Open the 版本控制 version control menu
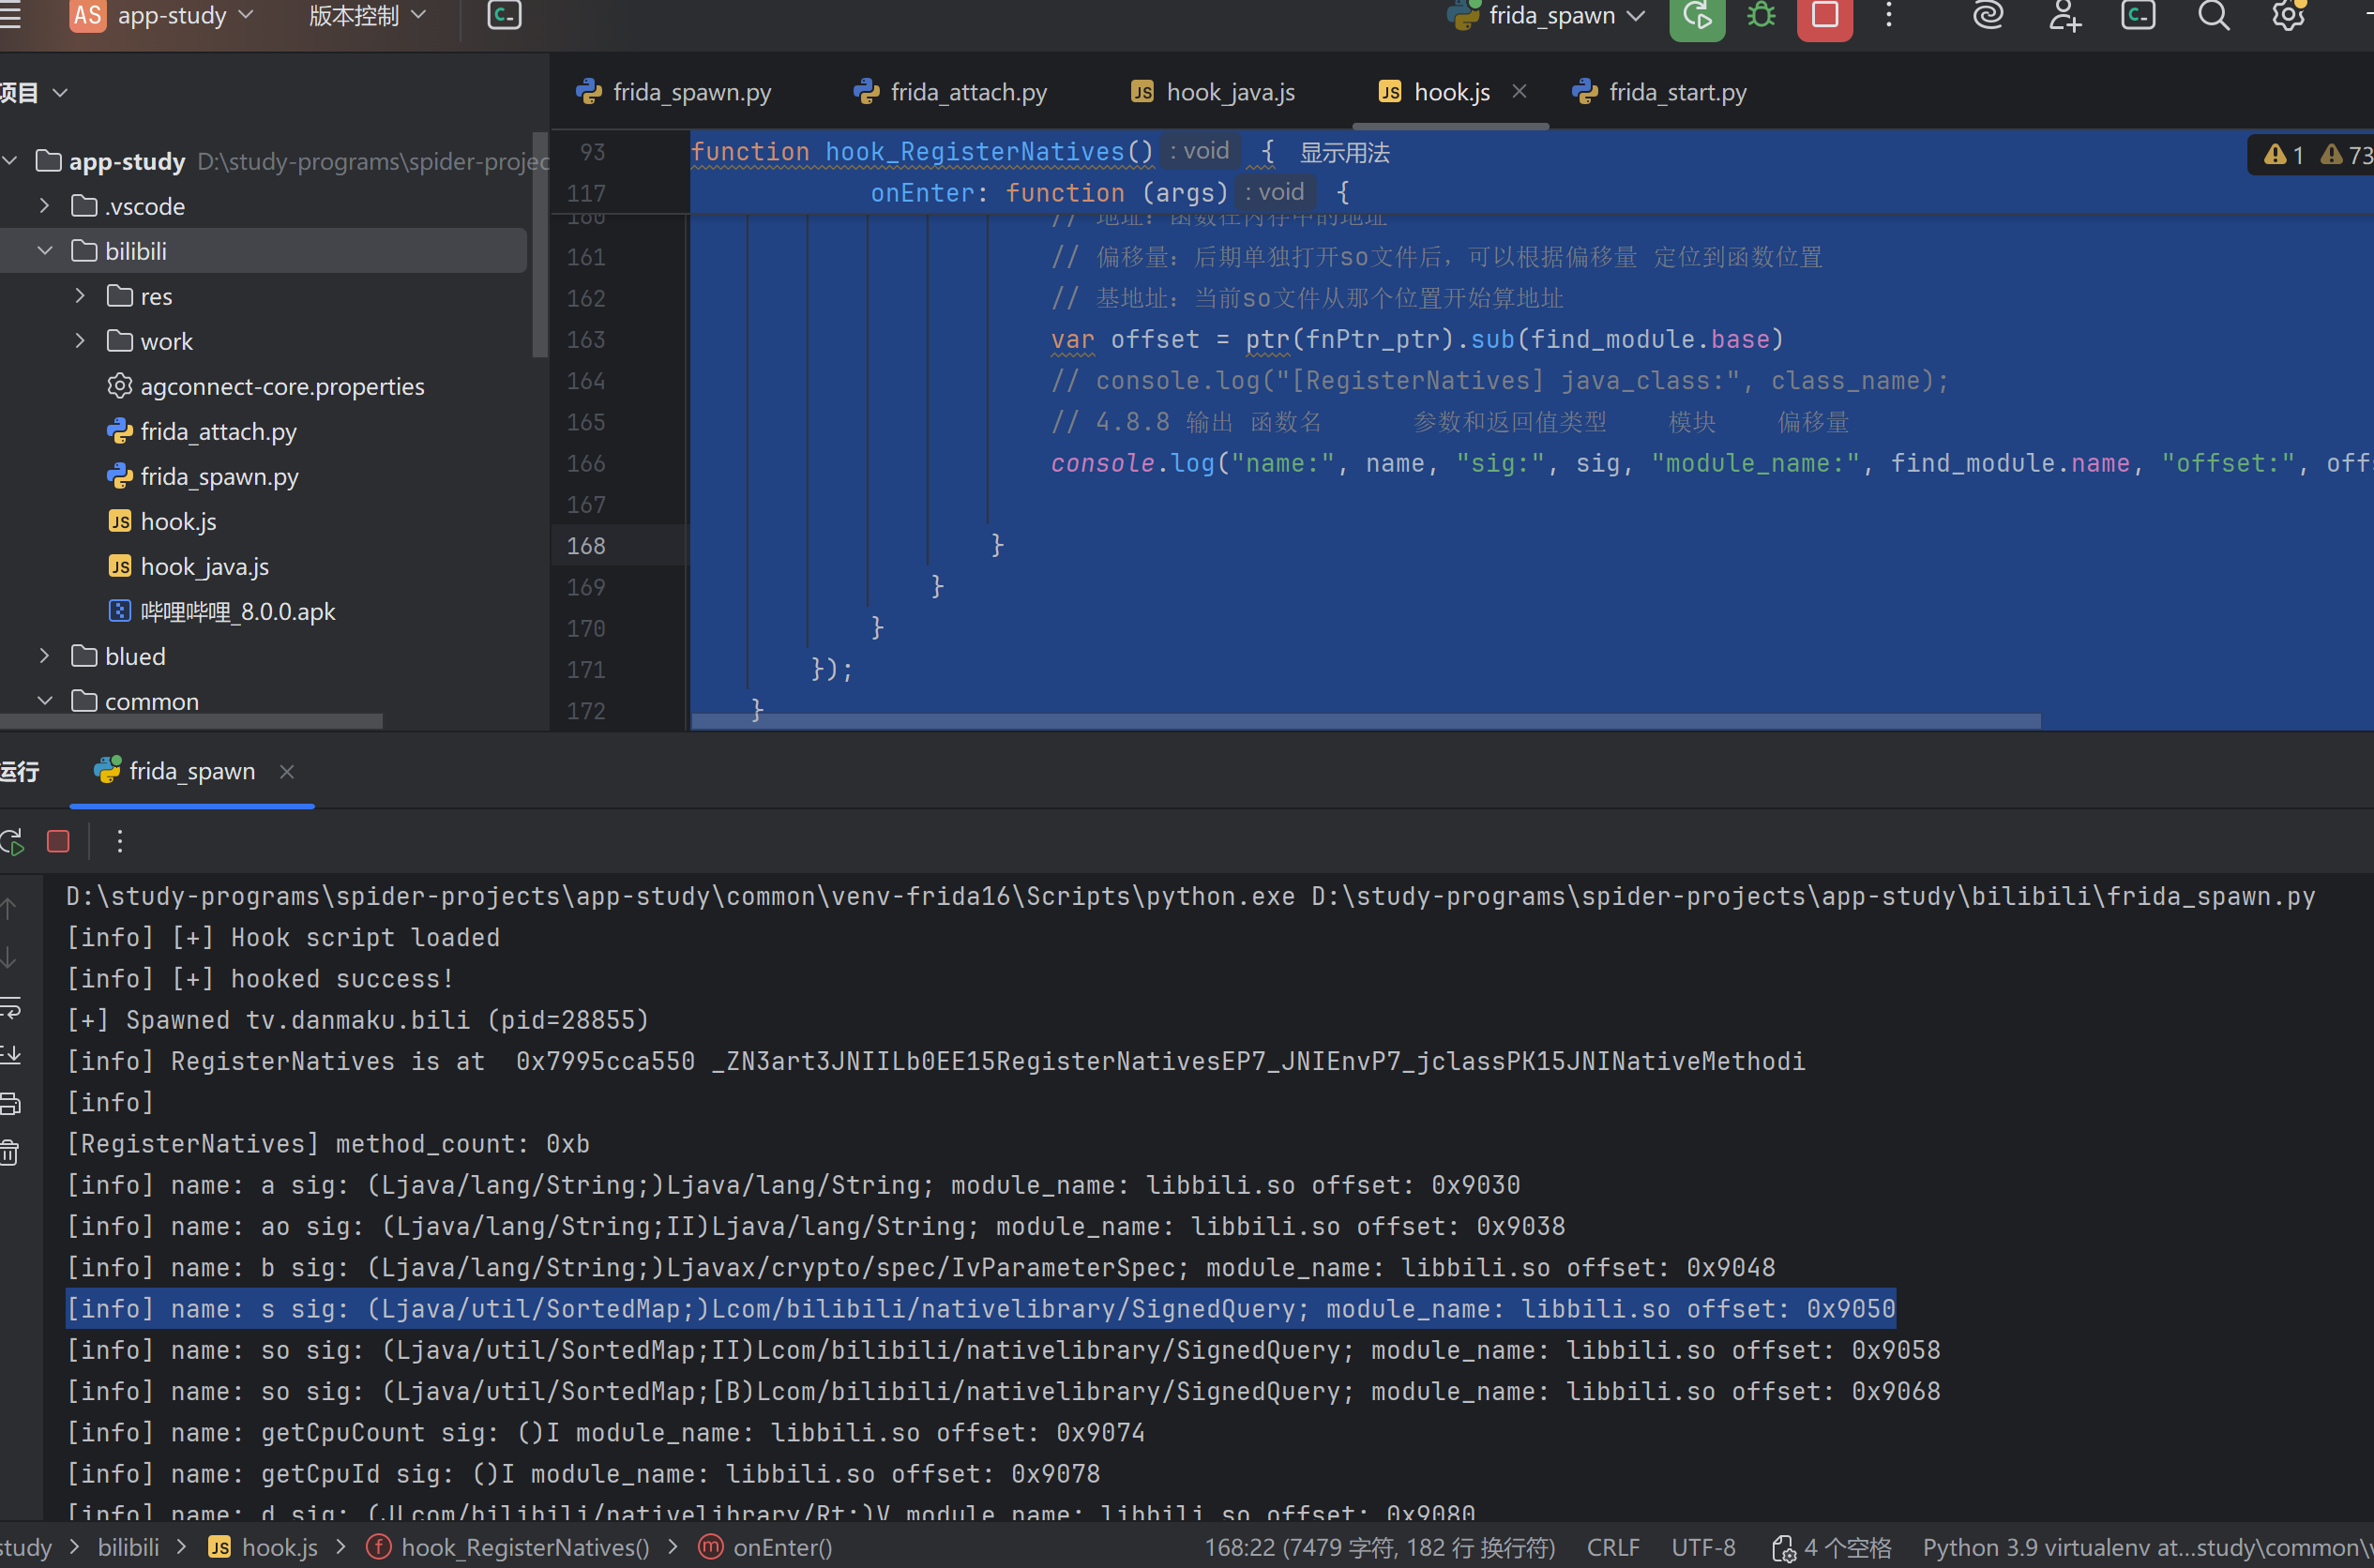The width and height of the screenshot is (2374, 1568). 366,15
